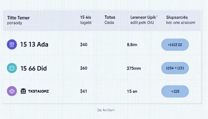Click the teal circular icon beside 15 66 Did

pyautogui.click(x=12, y=68)
